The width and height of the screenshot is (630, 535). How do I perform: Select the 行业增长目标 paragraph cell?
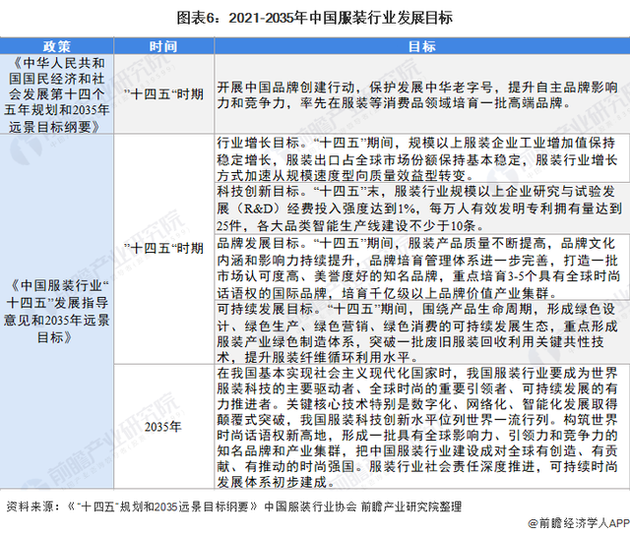[422, 158]
